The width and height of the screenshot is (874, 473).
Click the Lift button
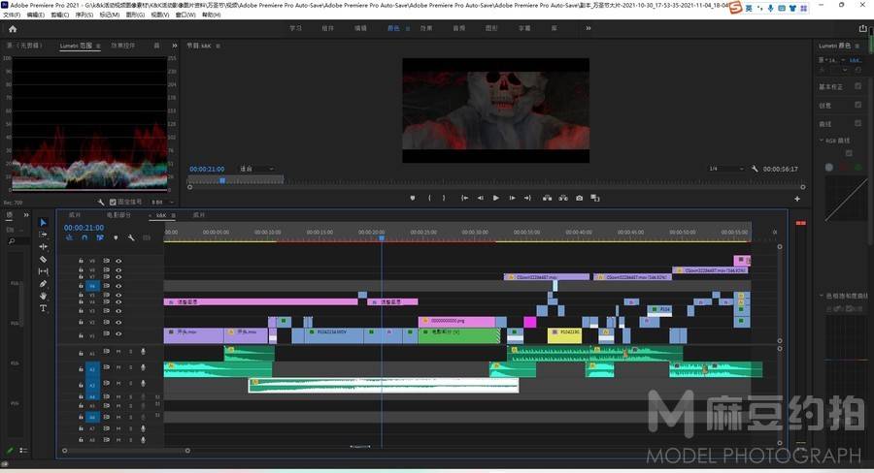click(548, 198)
